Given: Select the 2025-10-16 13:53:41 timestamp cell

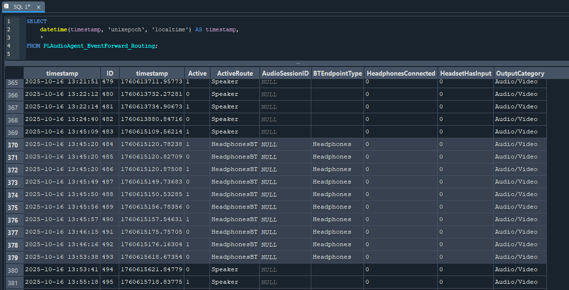Looking at the screenshot, I should (x=61, y=269).
